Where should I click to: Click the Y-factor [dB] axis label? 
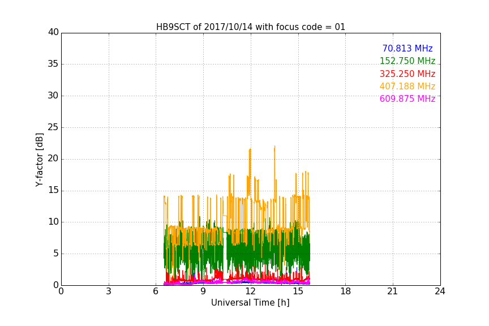point(39,160)
